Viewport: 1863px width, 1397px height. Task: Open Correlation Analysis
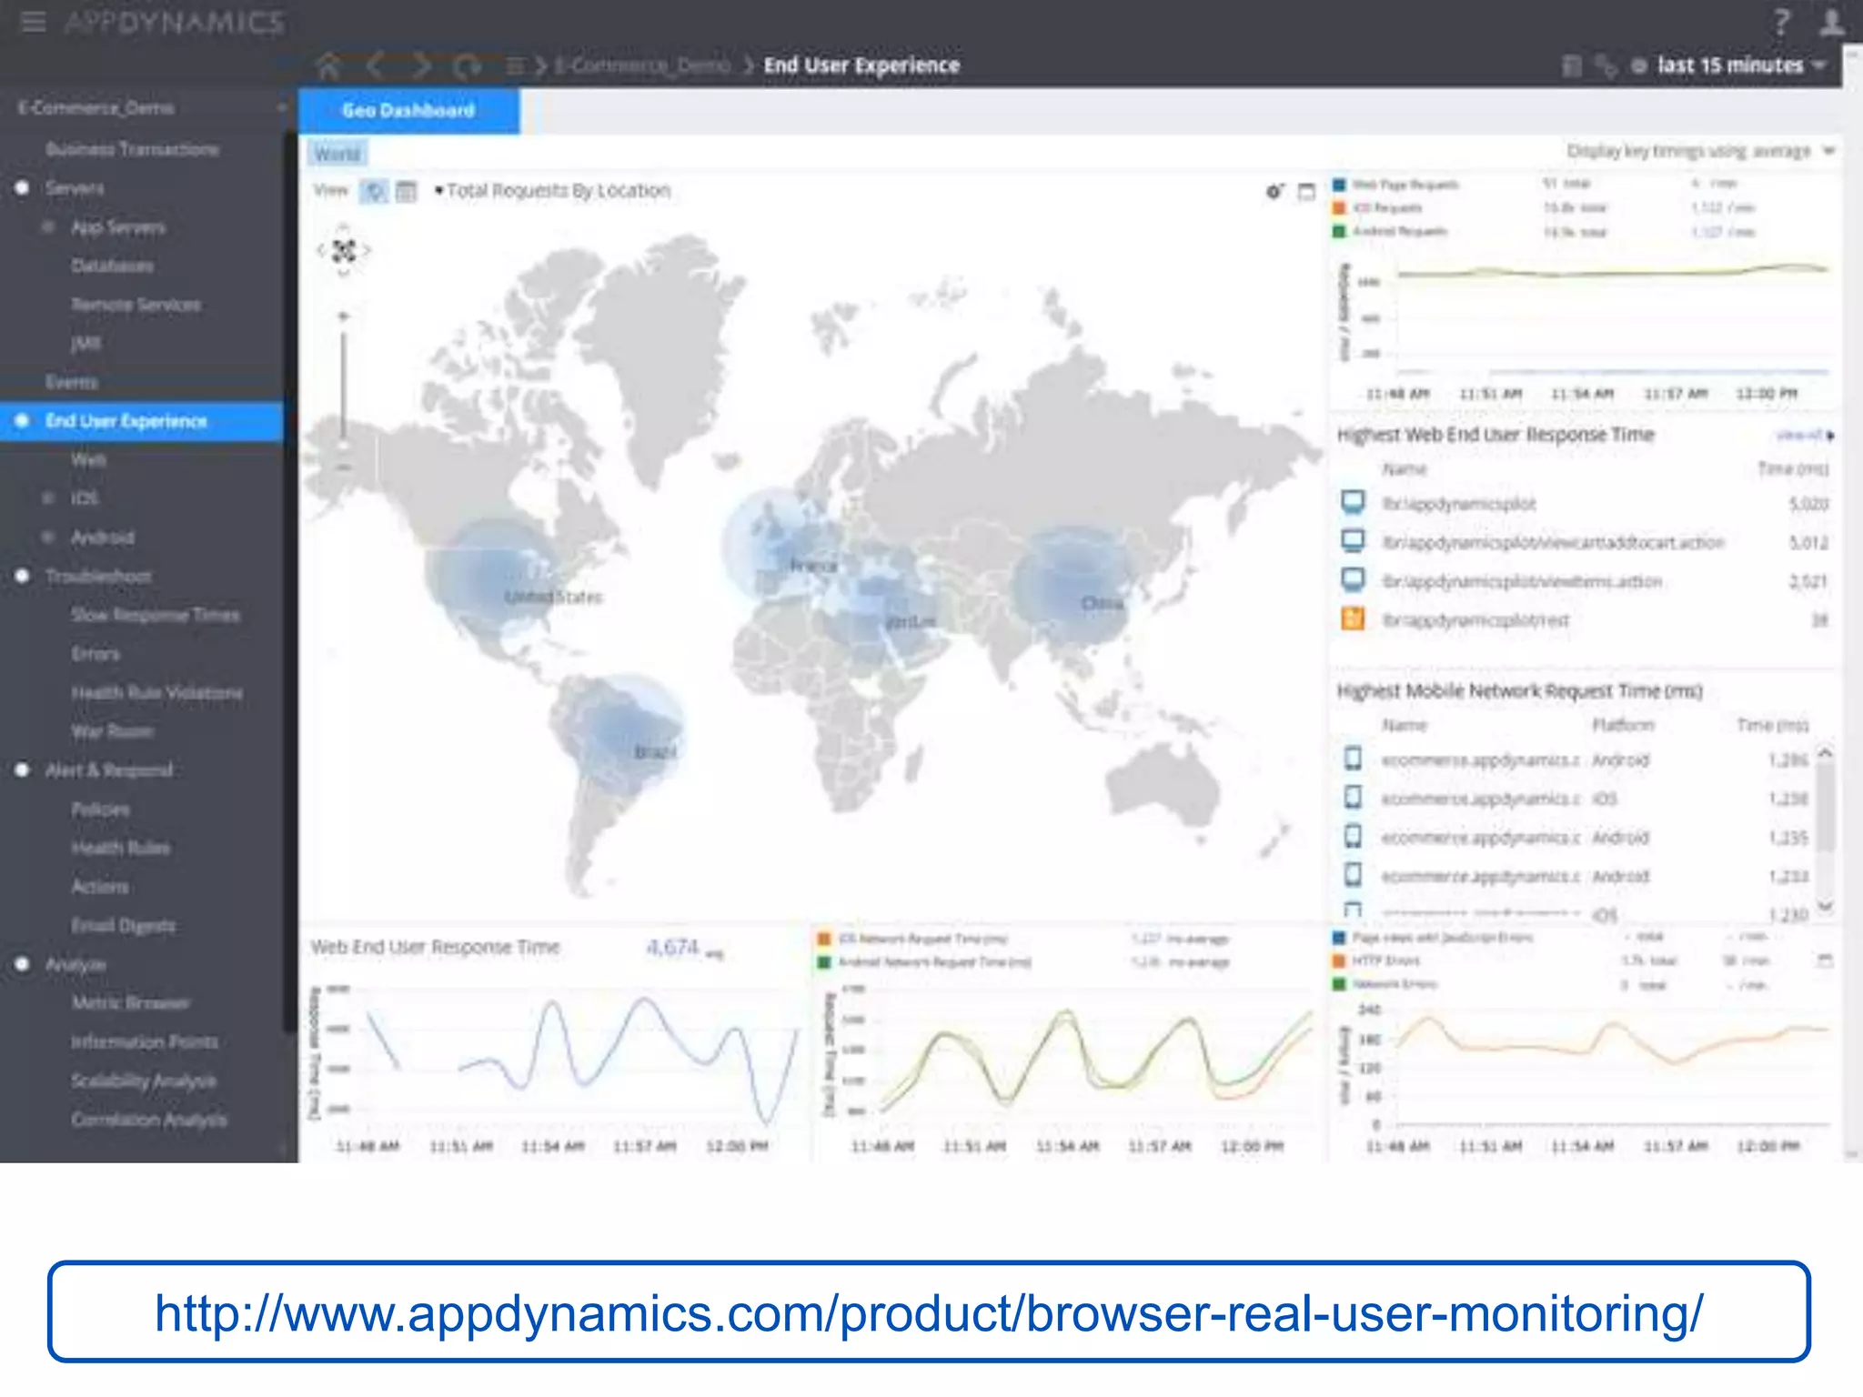pyautogui.click(x=149, y=1120)
